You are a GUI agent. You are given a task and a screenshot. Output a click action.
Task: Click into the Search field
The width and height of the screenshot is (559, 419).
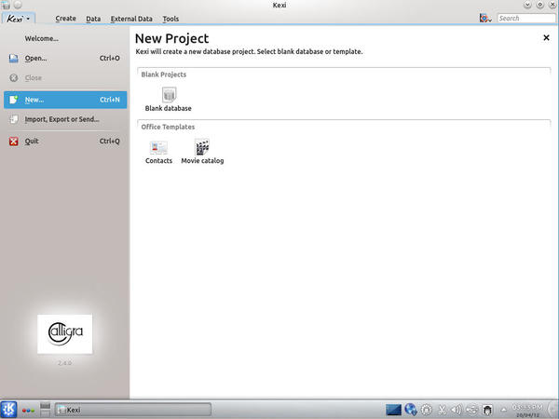tap(526, 19)
